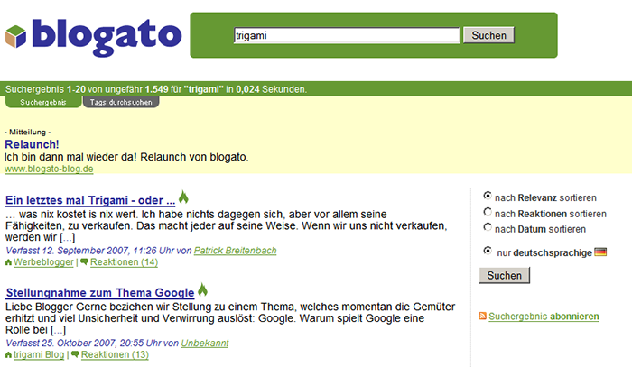This screenshot has height=367, width=632.
Task: Open the Unbekannt author link
Action: coord(205,344)
